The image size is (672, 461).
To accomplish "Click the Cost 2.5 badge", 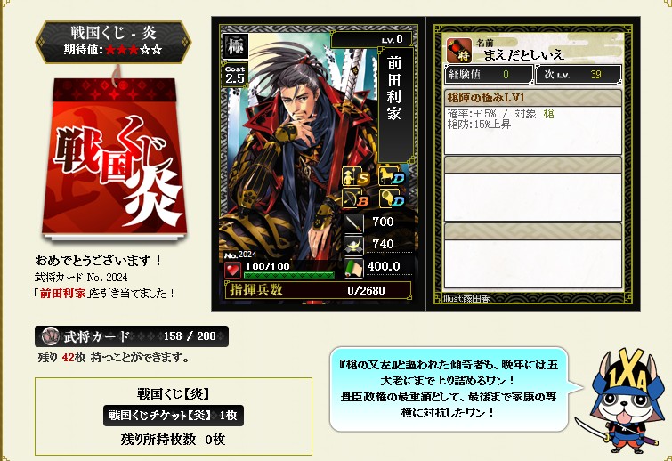I will pos(234,75).
